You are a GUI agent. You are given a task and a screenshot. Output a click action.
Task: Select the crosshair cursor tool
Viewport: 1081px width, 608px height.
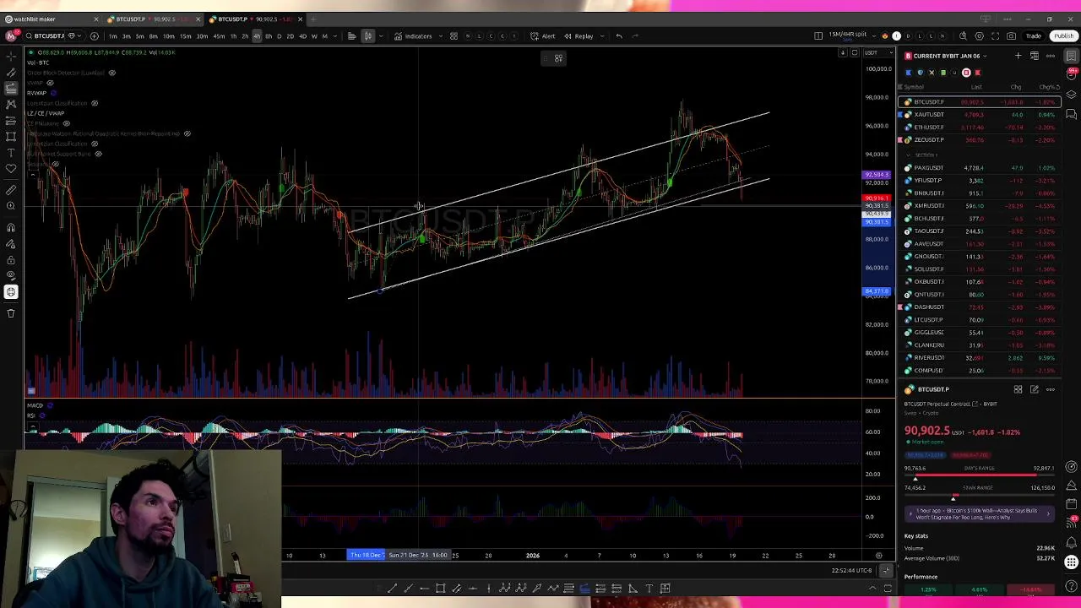pyautogui.click(x=11, y=57)
